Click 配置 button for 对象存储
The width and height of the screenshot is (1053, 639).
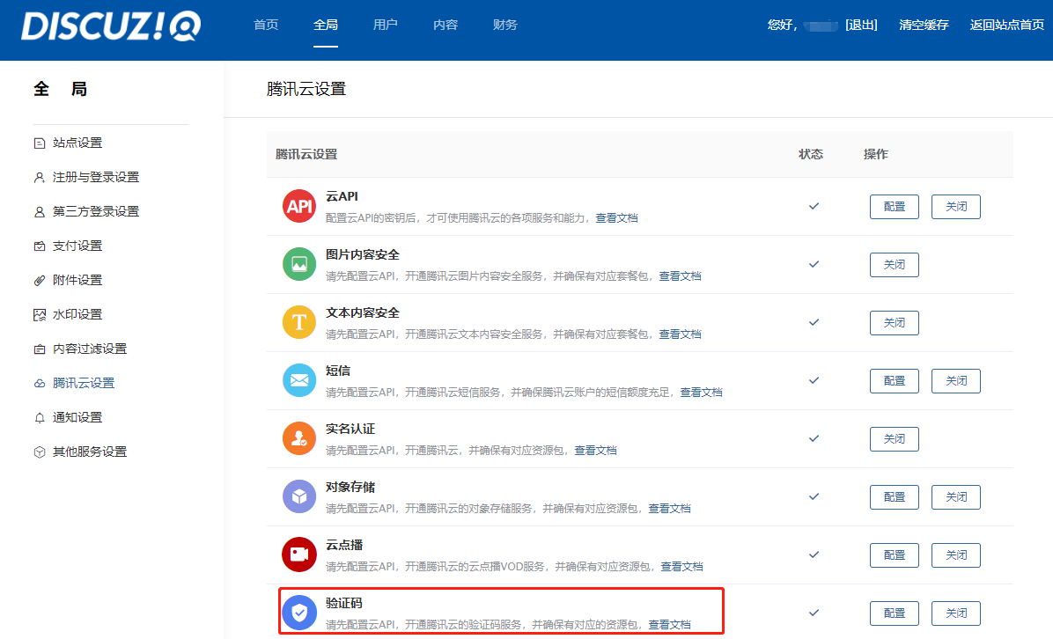pos(895,497)
